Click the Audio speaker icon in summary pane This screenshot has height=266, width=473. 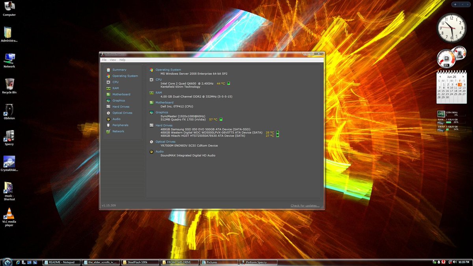point(152,152)
